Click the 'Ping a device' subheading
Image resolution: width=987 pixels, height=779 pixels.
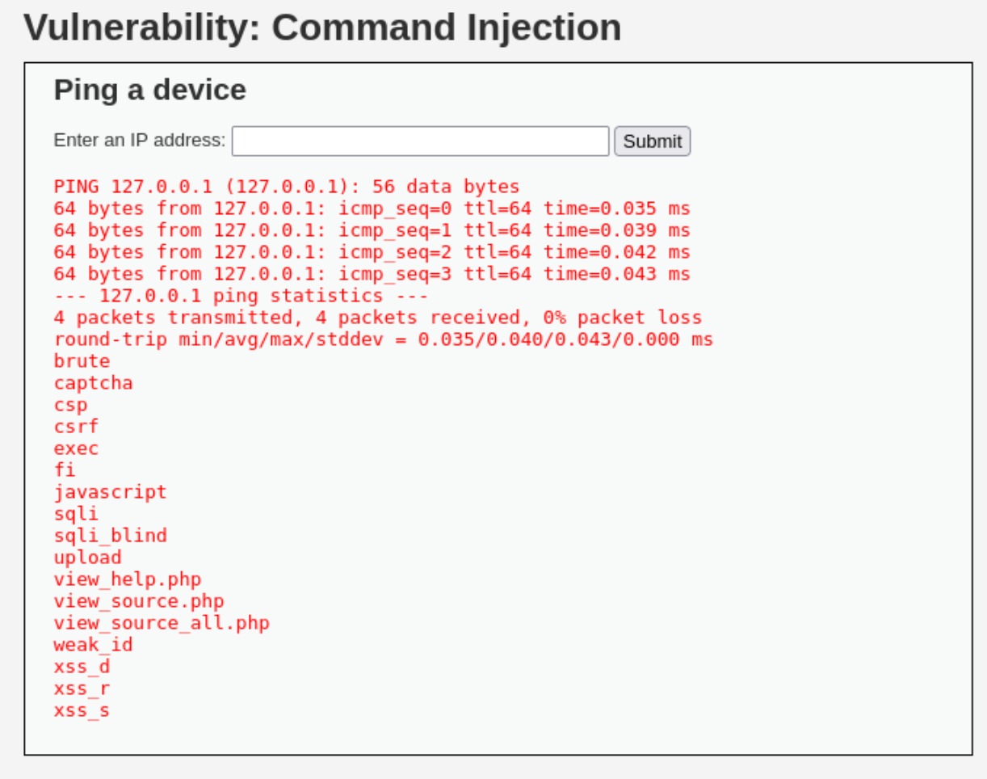tap(149, 90)
